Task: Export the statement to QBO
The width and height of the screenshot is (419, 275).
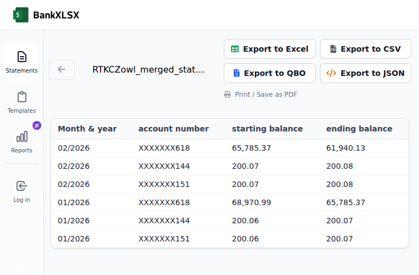Action: pyautogui.click(x=269, y=73)
